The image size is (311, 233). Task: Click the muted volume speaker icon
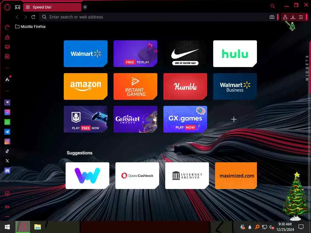tap(272, 227)
